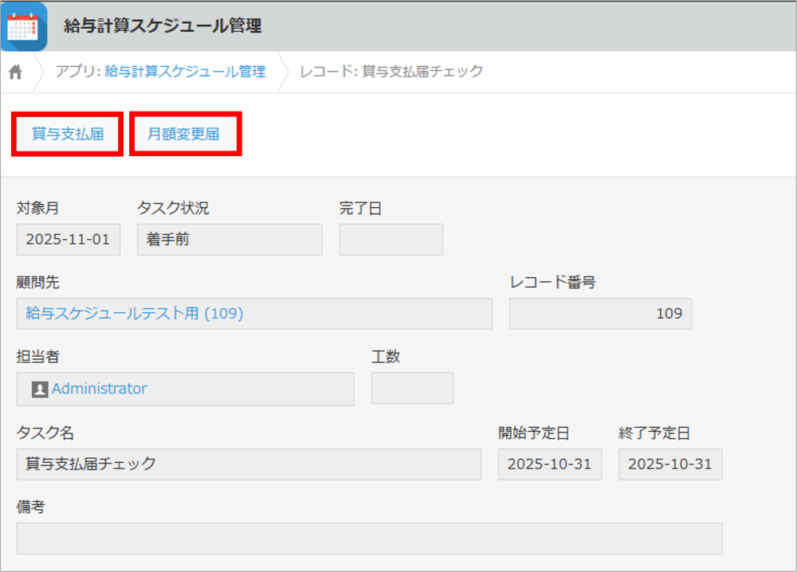Image resolution: width=797 pixels, height=572 pixels.
Task: Click the empty 完了日 field
Action: (391, 239)
